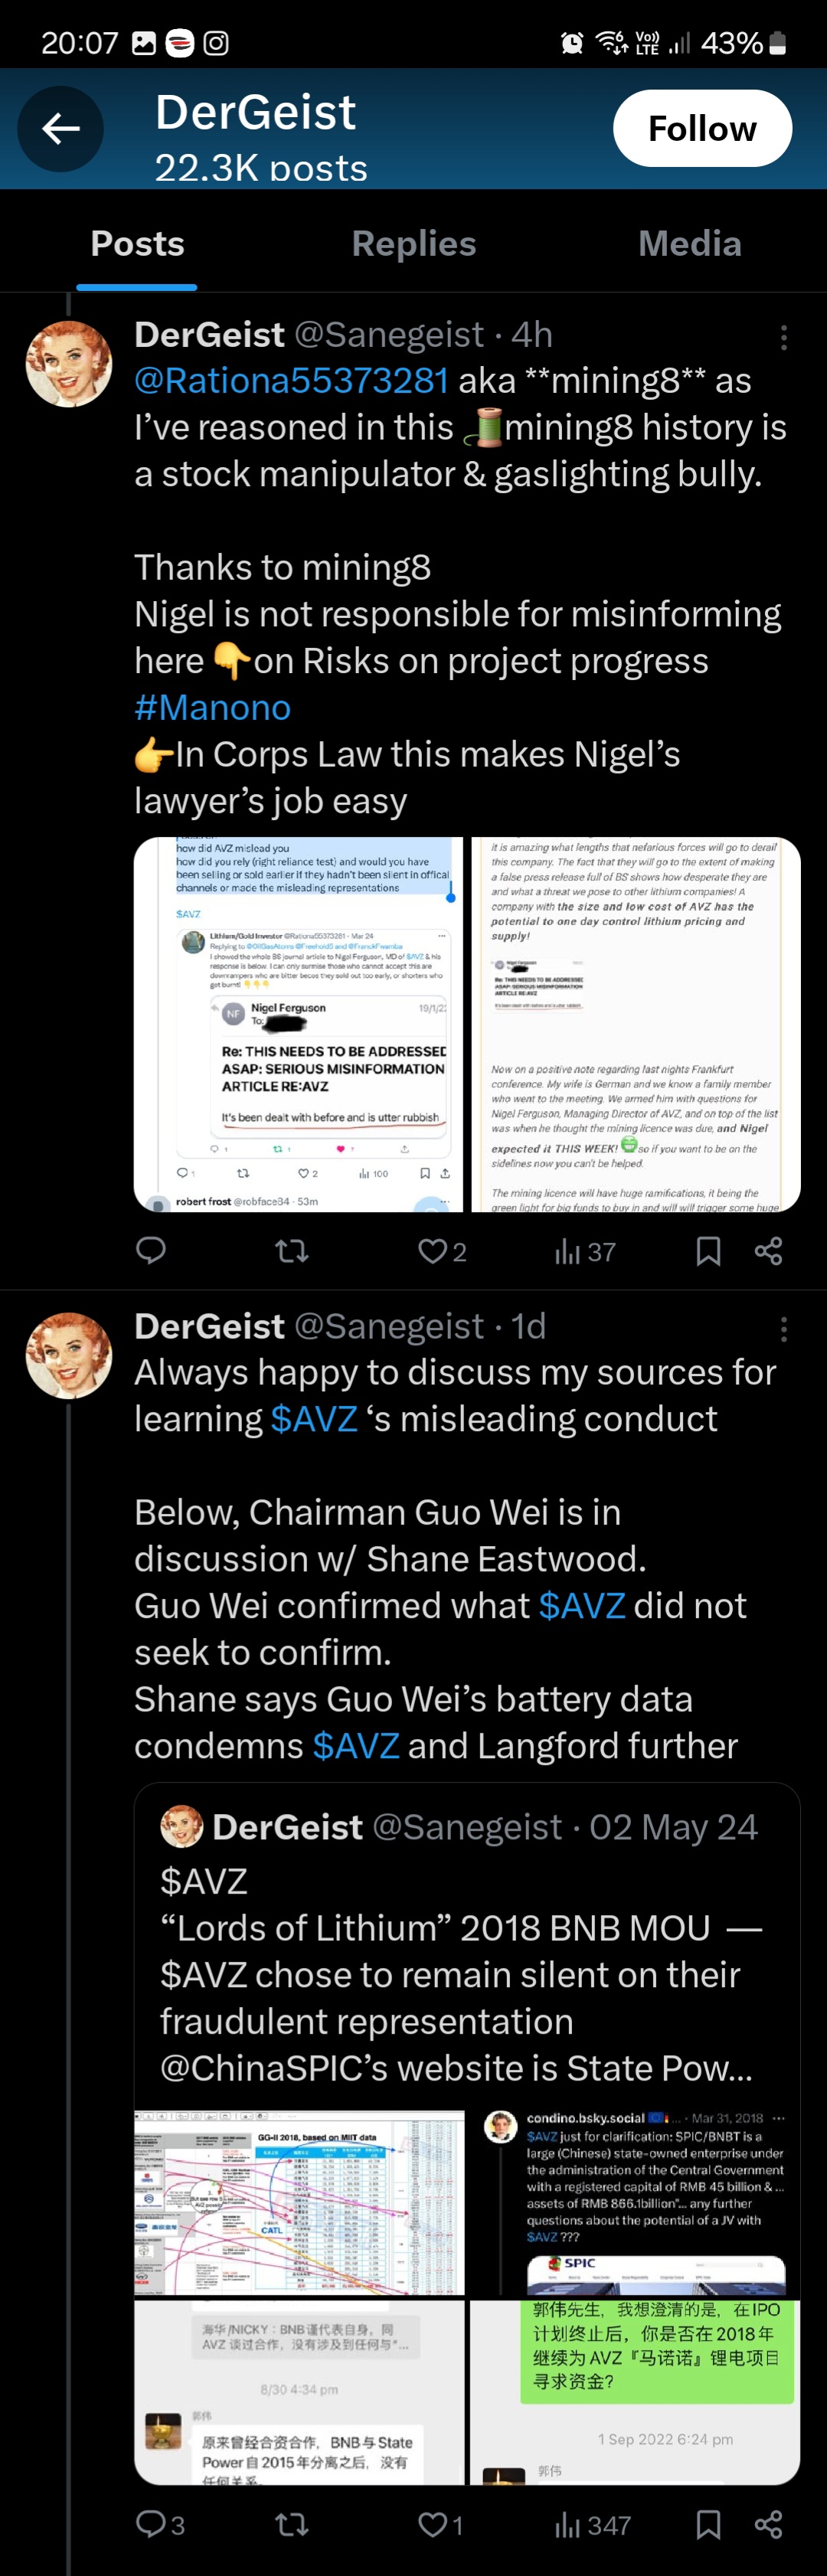Open more options on the 4h post
827x2576 pixels.
tap(783, 337)
